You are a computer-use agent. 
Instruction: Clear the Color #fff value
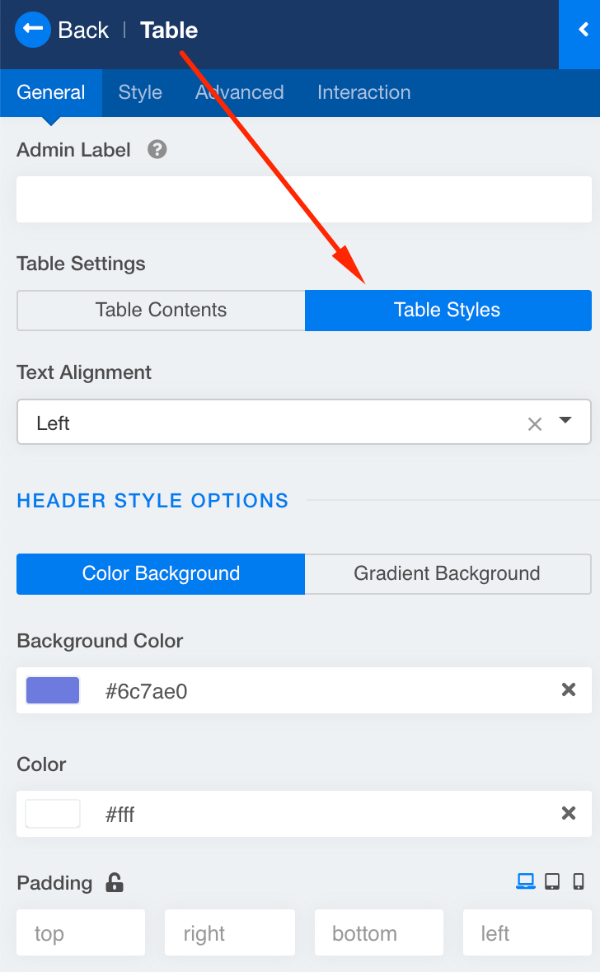pos(569,814)
